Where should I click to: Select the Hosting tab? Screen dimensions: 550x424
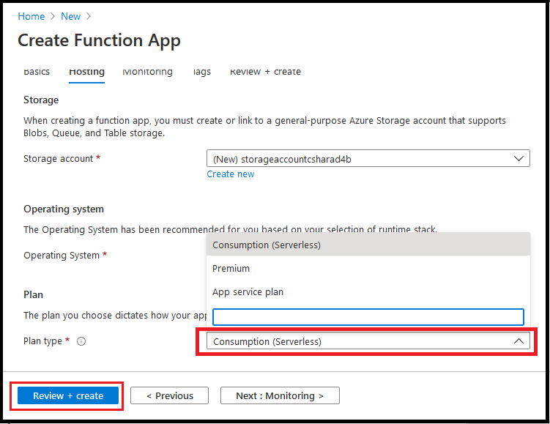pos(86,72)
